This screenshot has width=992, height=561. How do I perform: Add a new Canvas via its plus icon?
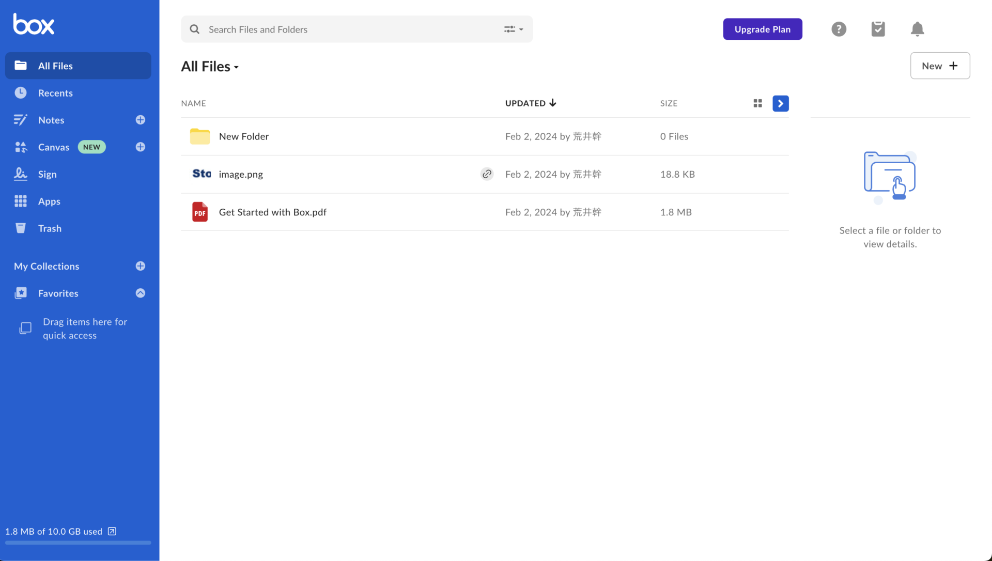click(140, 147)
